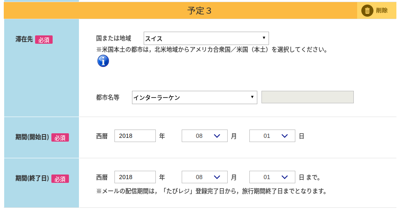Click the 期間(開始日) row label
This screenshot has height=212, width=401.
tap(32, 137)
